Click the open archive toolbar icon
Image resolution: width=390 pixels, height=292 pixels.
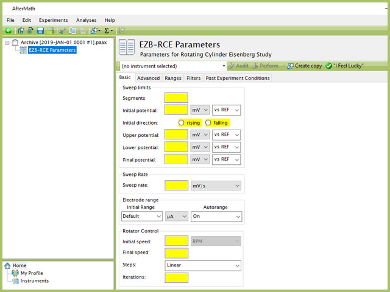pyautogui.click(x=30, y=30)
